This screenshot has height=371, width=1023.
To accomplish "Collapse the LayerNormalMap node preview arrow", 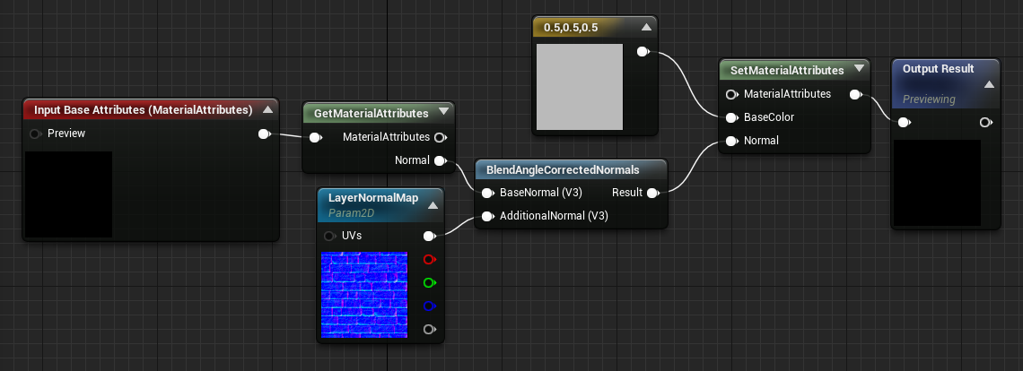I will [x=433, y=205].
